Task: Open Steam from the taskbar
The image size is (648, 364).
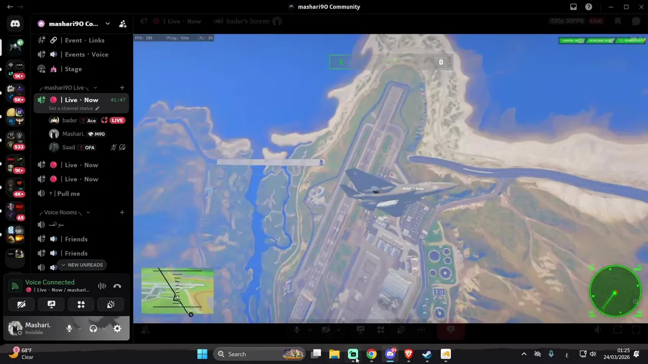Action: (427, 354)
